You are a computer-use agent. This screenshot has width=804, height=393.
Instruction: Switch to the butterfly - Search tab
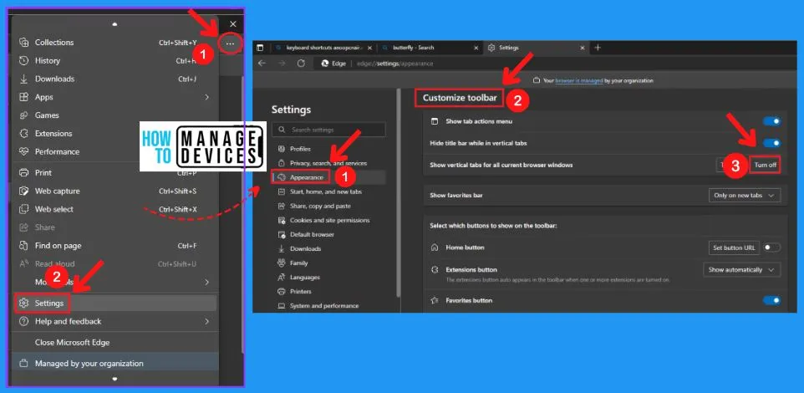(430, 48)
